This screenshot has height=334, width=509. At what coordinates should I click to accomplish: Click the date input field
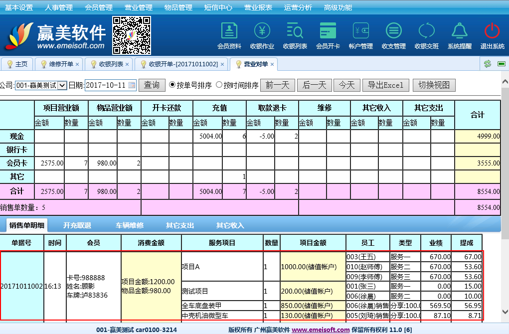(106, 85)
